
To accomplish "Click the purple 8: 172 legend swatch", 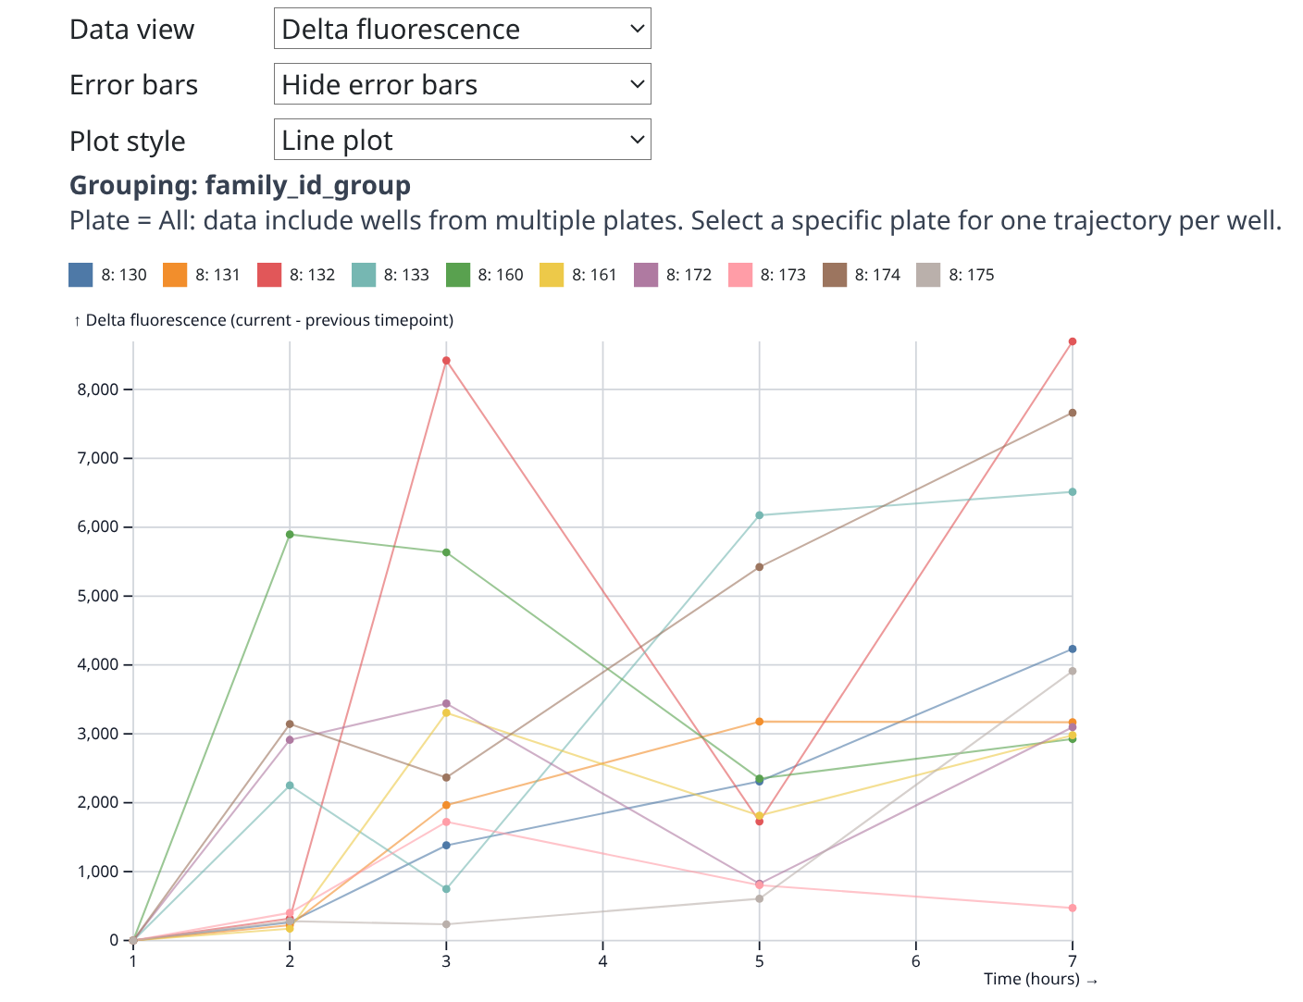I will (x=646, y=275).
